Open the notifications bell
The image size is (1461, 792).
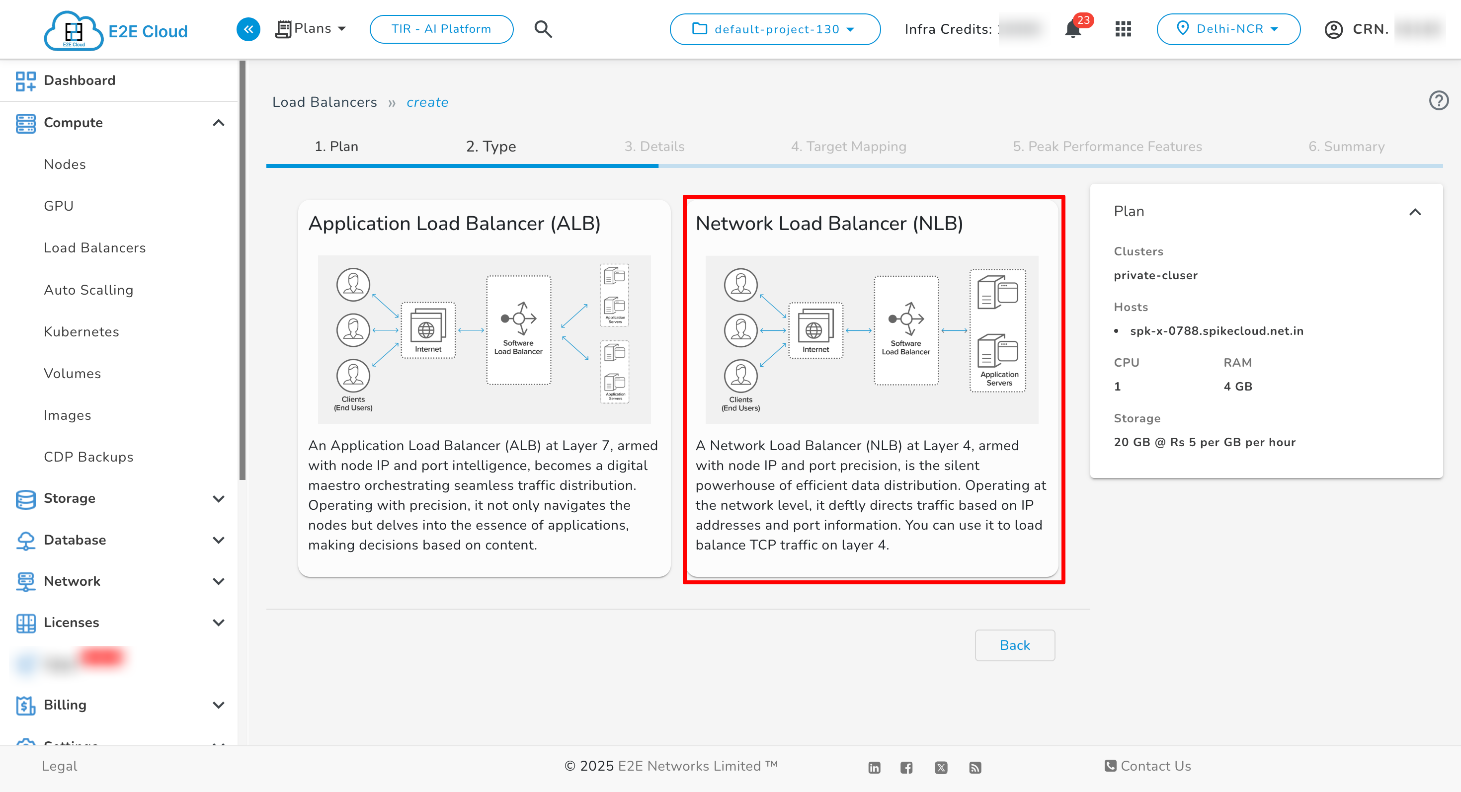(1073, 29)
